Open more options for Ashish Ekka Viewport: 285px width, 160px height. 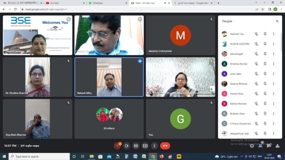click(274, 94)
